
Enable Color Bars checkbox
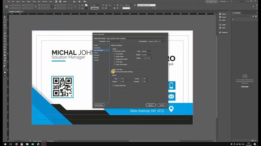115,62
